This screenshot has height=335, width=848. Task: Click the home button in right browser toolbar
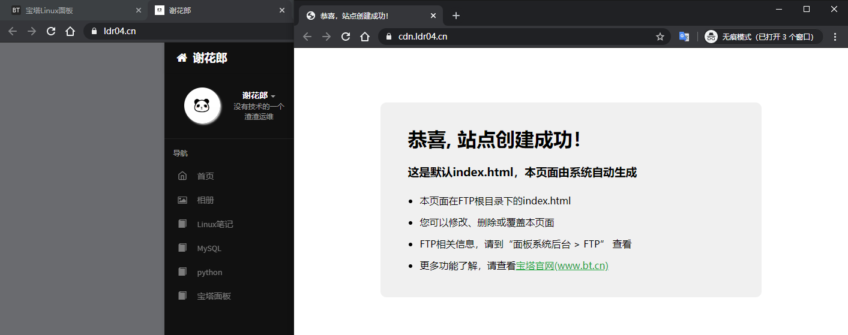coord(365,37)
